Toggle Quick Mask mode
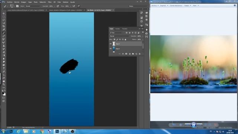 4,98
